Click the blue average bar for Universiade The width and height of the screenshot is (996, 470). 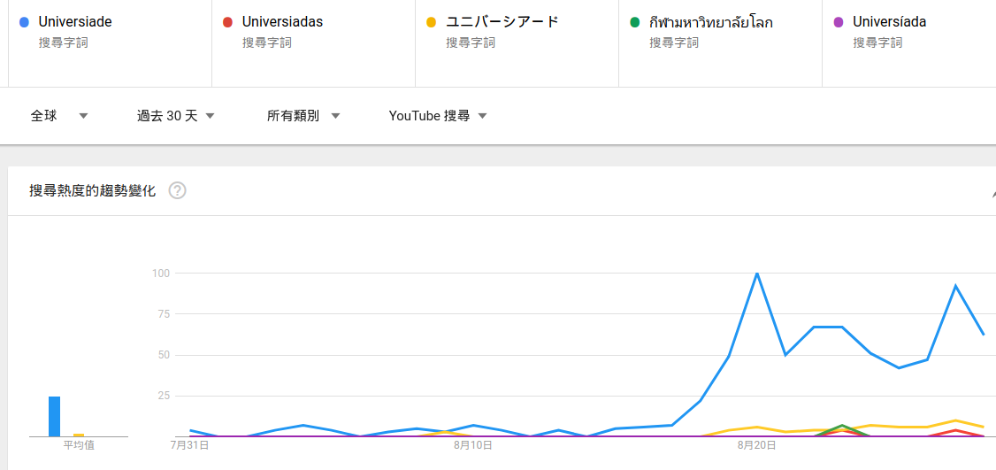(54, 417)
